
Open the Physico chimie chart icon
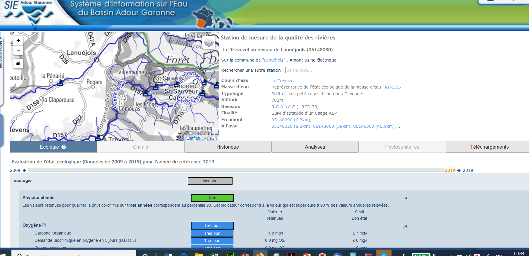(x=405, y=198)
